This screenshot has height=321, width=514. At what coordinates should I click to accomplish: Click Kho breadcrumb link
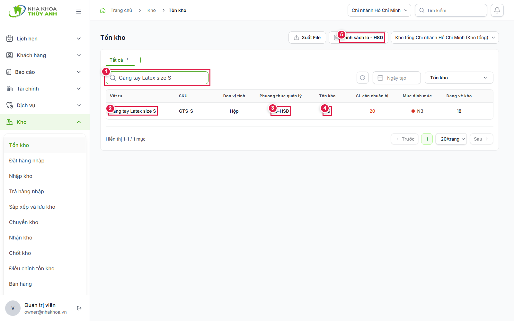tap(152, 10)
